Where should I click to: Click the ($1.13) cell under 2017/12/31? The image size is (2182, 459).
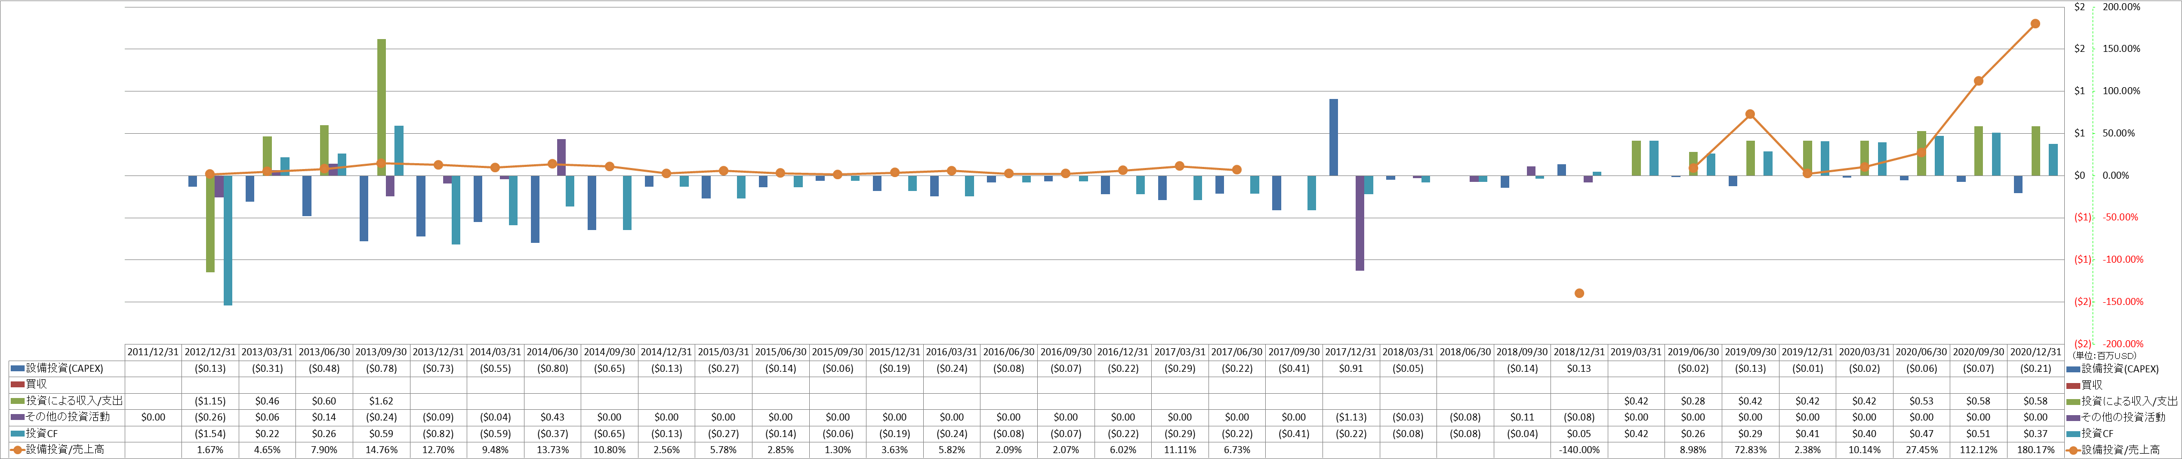[1351, 417]
